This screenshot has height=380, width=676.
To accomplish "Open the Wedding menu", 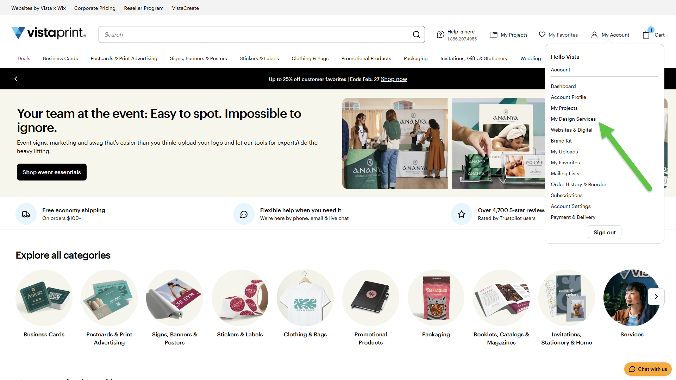I will 531,58.
